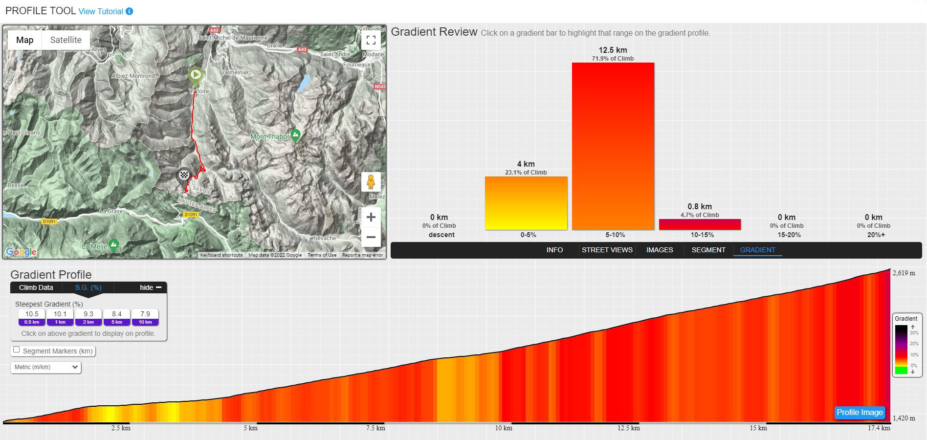This screenshot has width=927, height=440.
Task: Open the View Tutorial link
Action: 101,11
